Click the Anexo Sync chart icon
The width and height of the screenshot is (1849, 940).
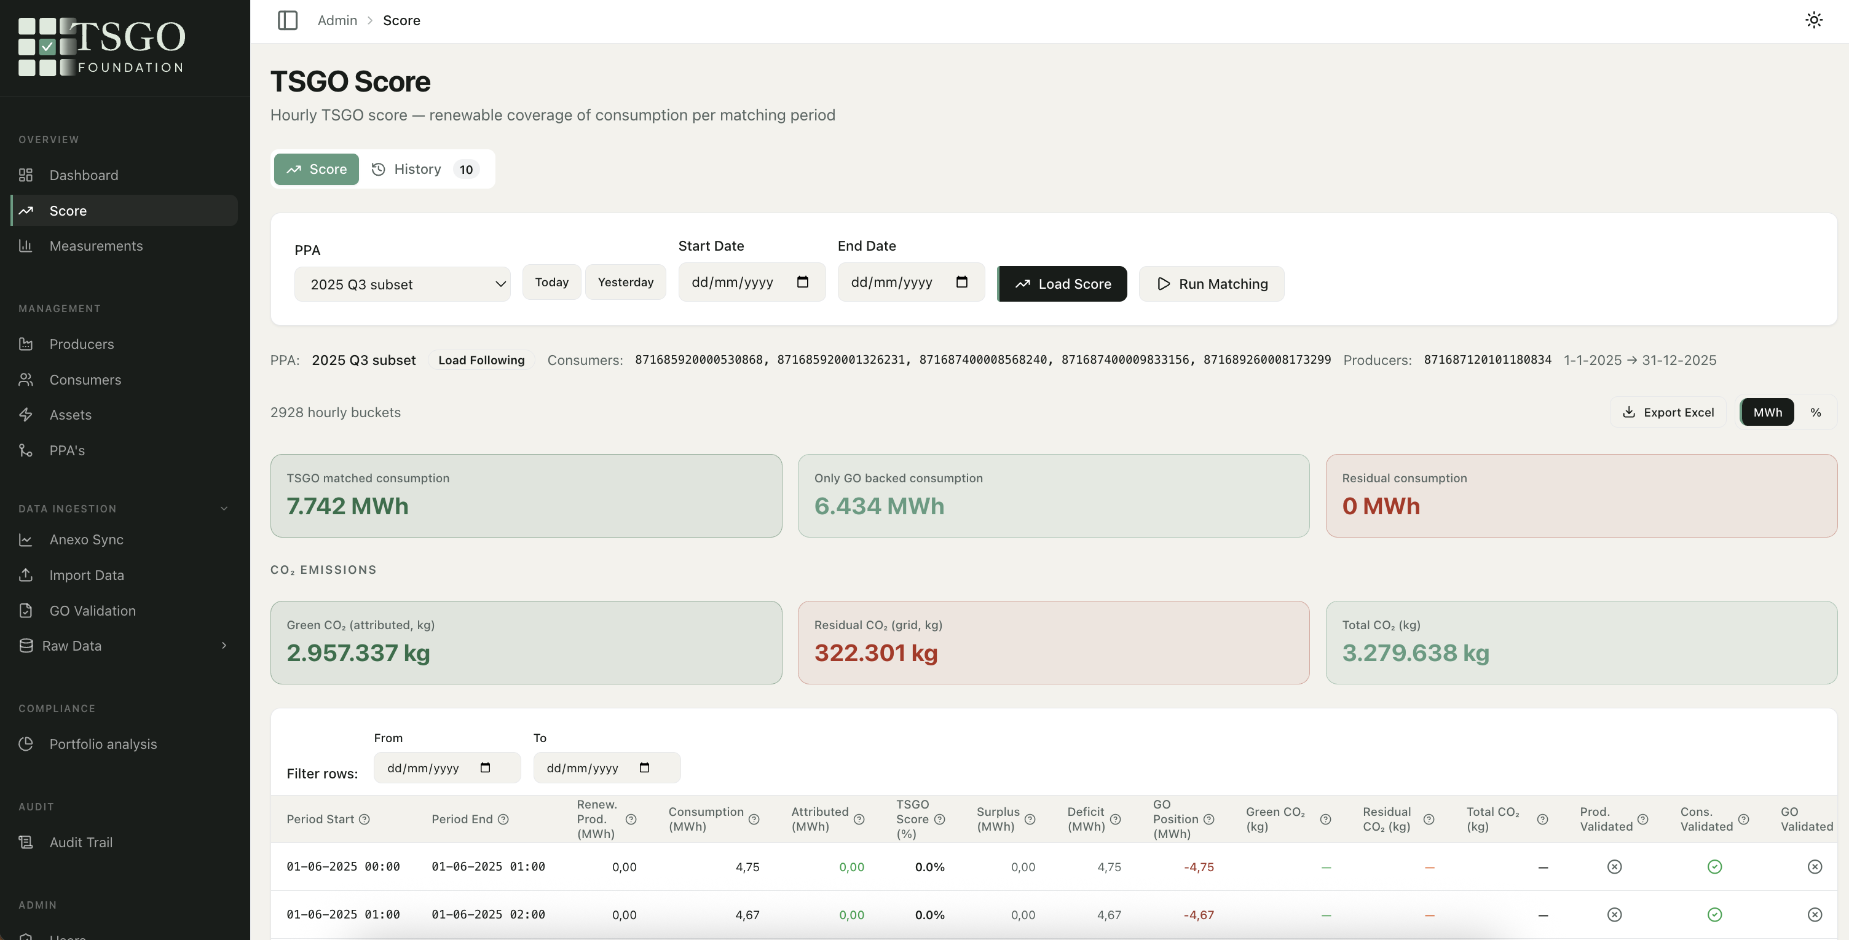pos(26,539)
